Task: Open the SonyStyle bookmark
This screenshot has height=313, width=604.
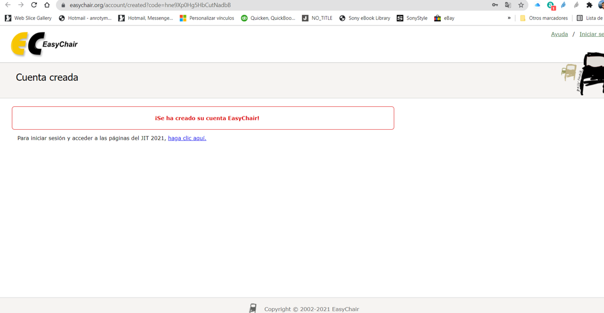Action: pyautogui.click(x=412, y=18)
